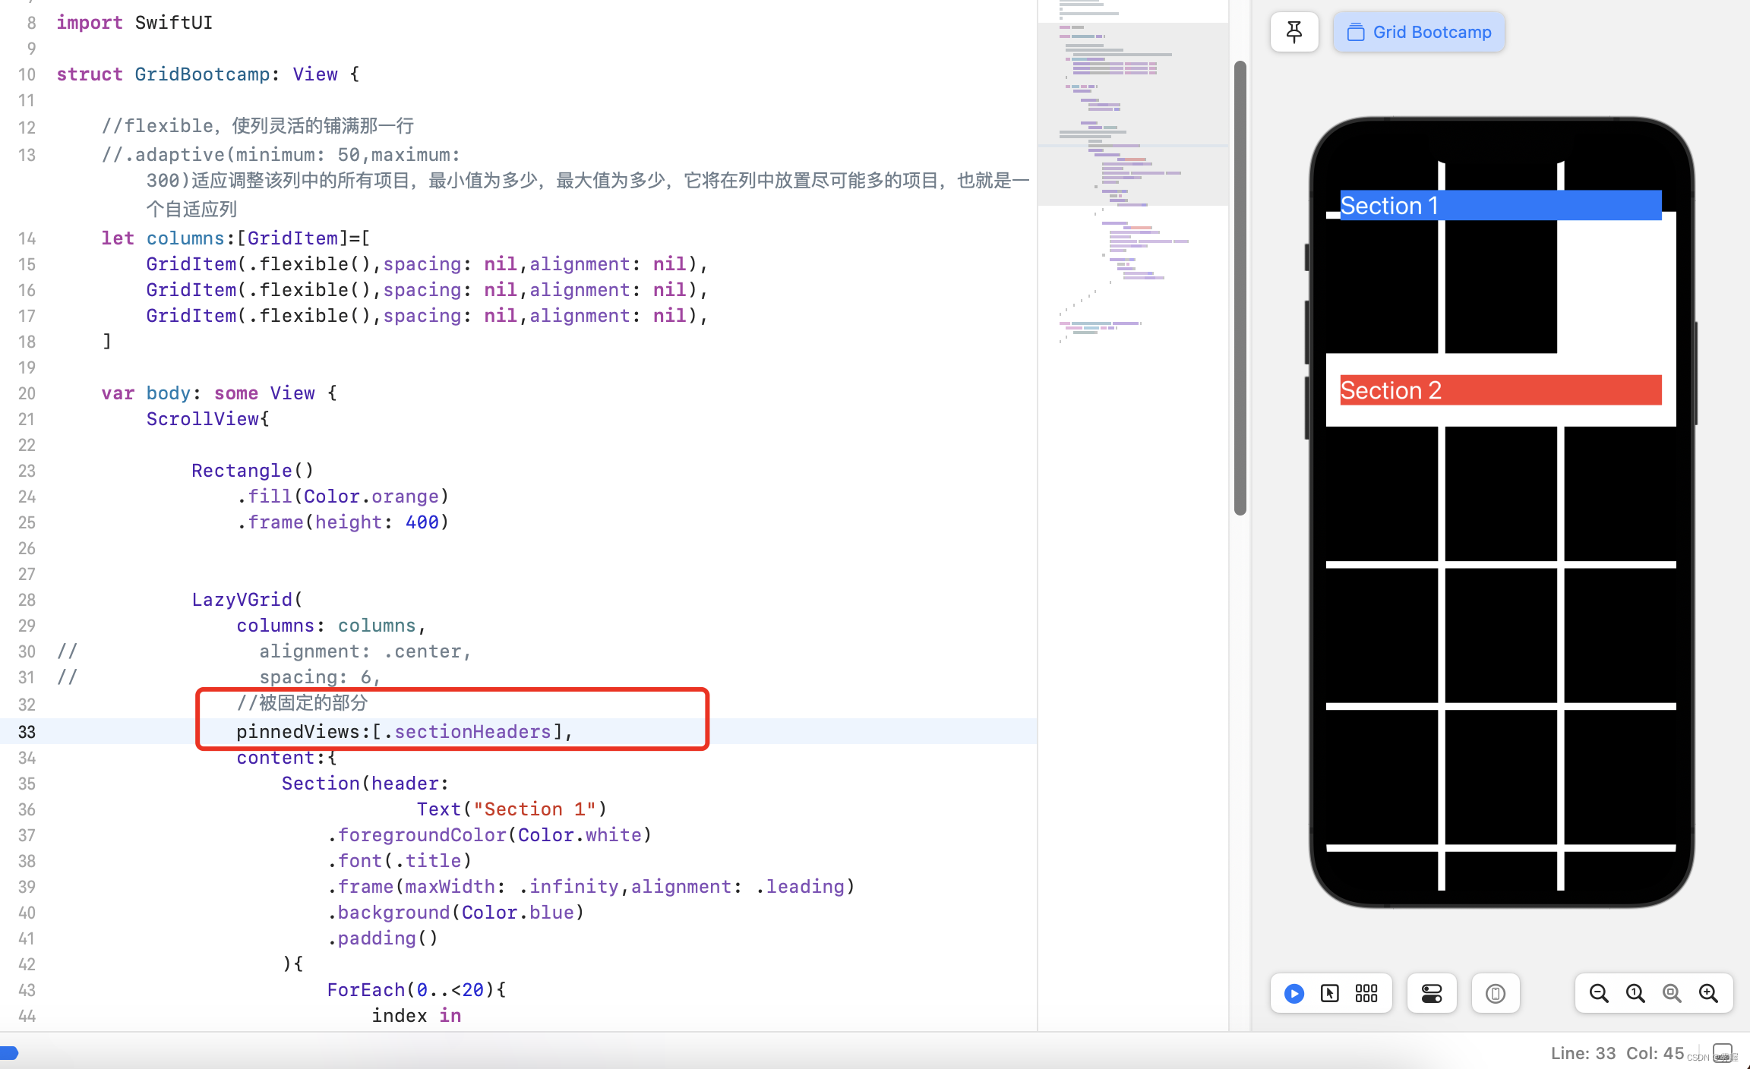Click the LazyVGrid code token
This screenshot has width=1750, height=1069.
pyautogui.click(x=242, y=600)
